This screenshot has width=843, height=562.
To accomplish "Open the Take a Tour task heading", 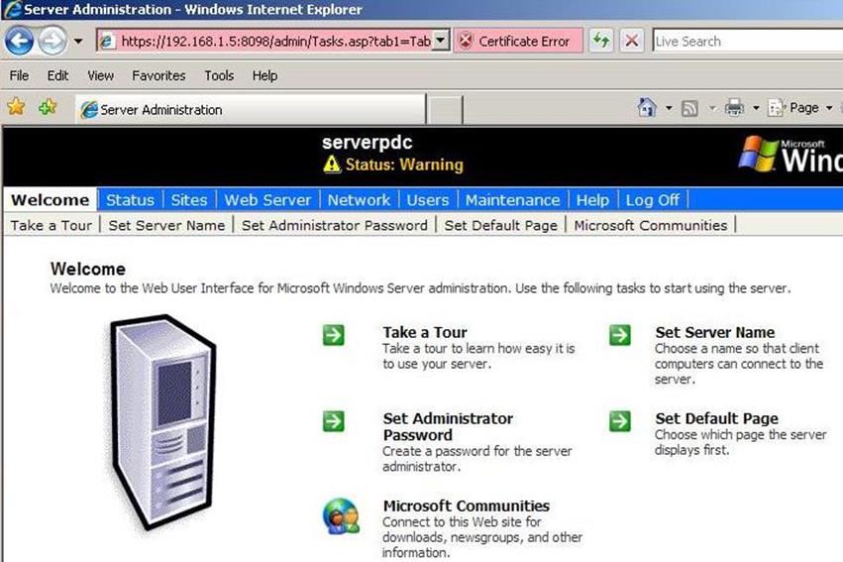I will pyautogui.click(x=425, y=332).
